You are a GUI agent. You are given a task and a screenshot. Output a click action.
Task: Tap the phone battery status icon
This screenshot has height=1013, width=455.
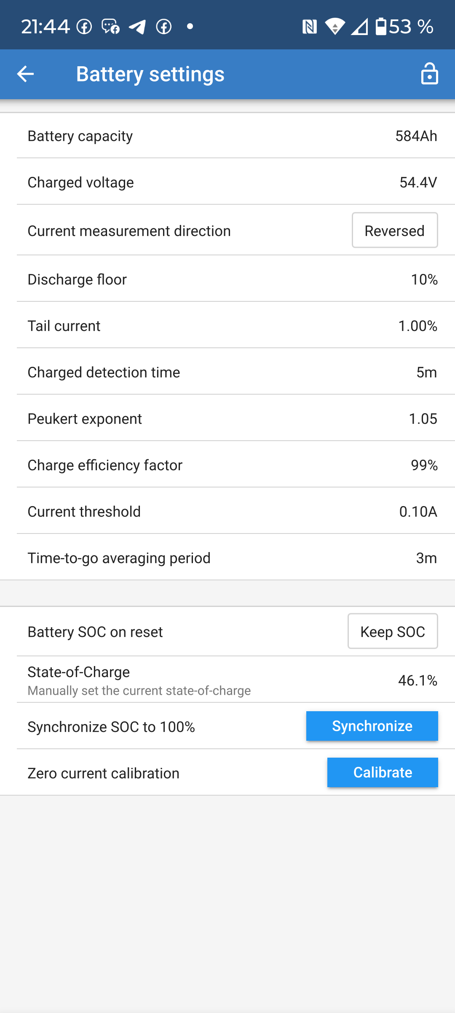click(381, 27)
